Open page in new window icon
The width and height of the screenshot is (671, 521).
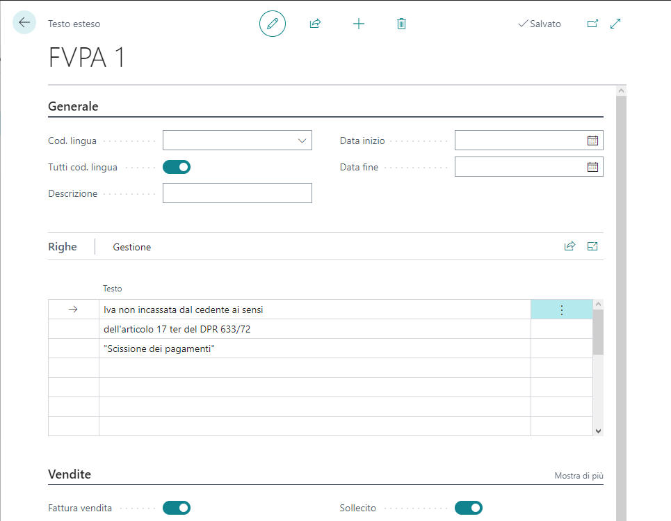[x=592, y=24]
